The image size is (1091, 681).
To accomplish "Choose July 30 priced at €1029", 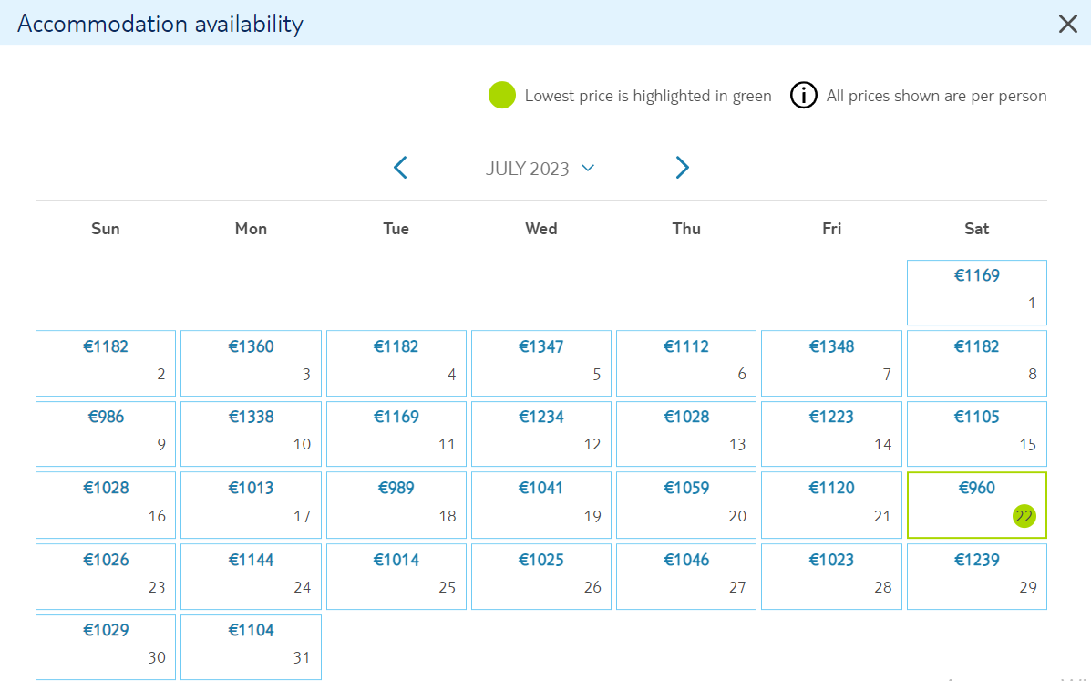I will point(106,647).
